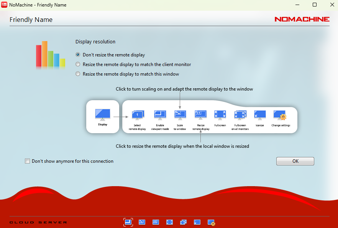Image resolution: width=338 pixels, height=228 pixels.
Task: Click the Iconize icon in bottom toolbar
Action: pyautogui.click(x=197, y=222)
